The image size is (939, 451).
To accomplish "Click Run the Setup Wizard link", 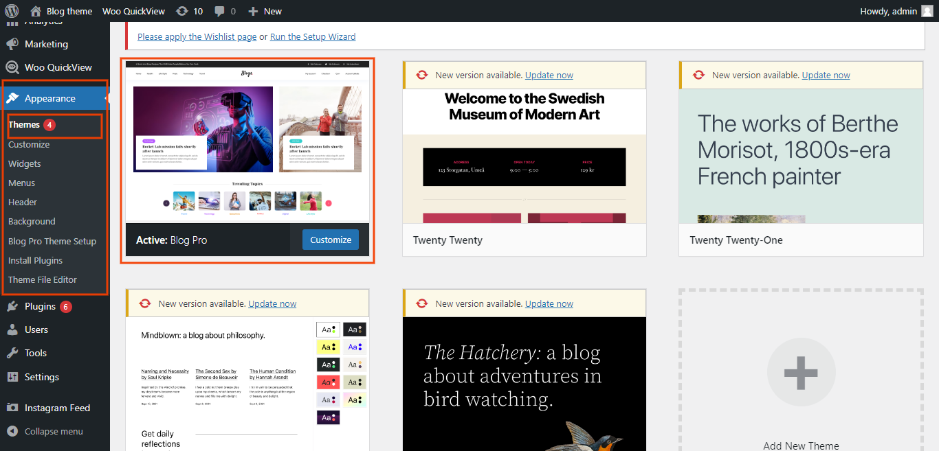I will [313, 36].
